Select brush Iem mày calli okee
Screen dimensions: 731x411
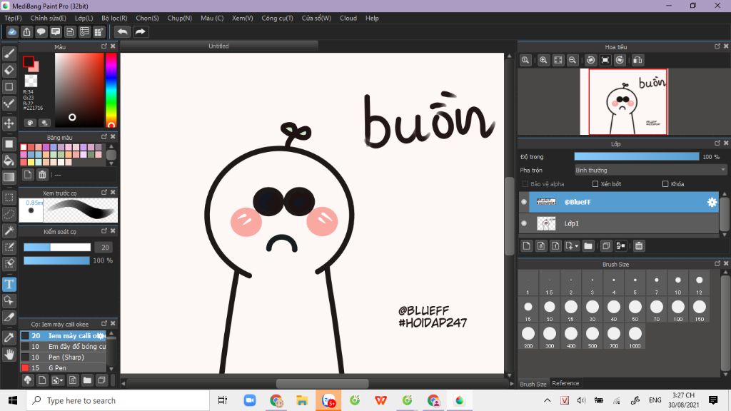coord(63,335)
